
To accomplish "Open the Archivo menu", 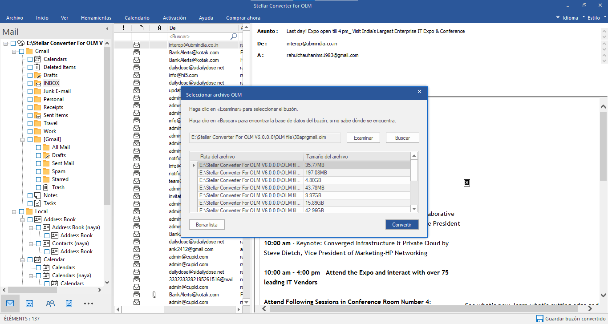I will tap(15, 18).
